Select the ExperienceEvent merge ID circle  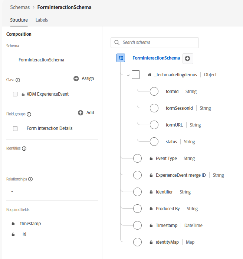coord(138,175)
